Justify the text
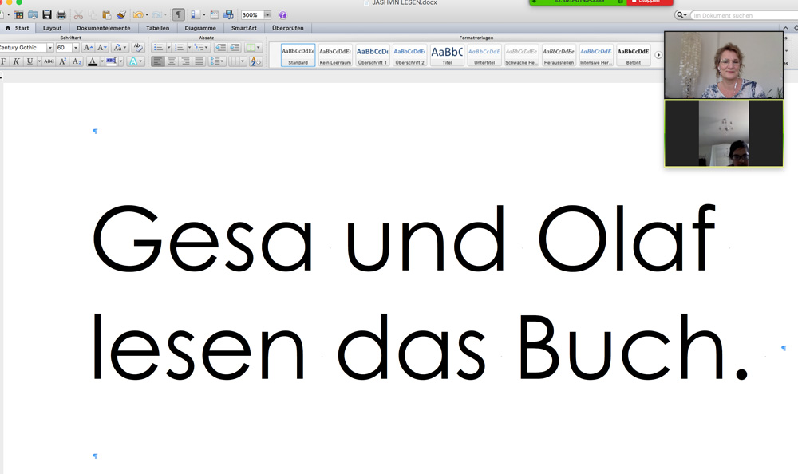Screen dimensions: 798x474 coord(199,61)
